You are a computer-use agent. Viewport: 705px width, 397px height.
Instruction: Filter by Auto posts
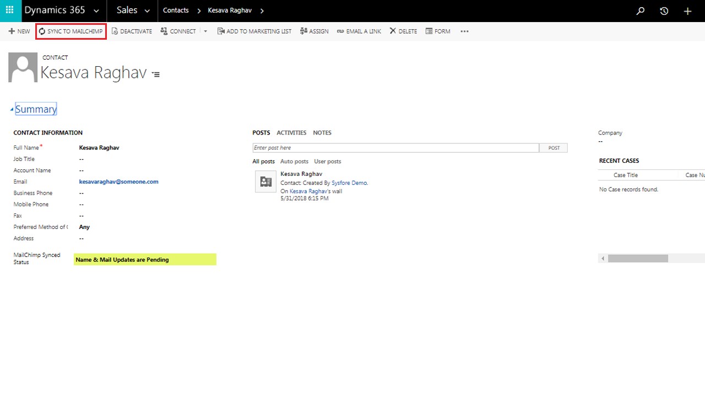point(294,162)
